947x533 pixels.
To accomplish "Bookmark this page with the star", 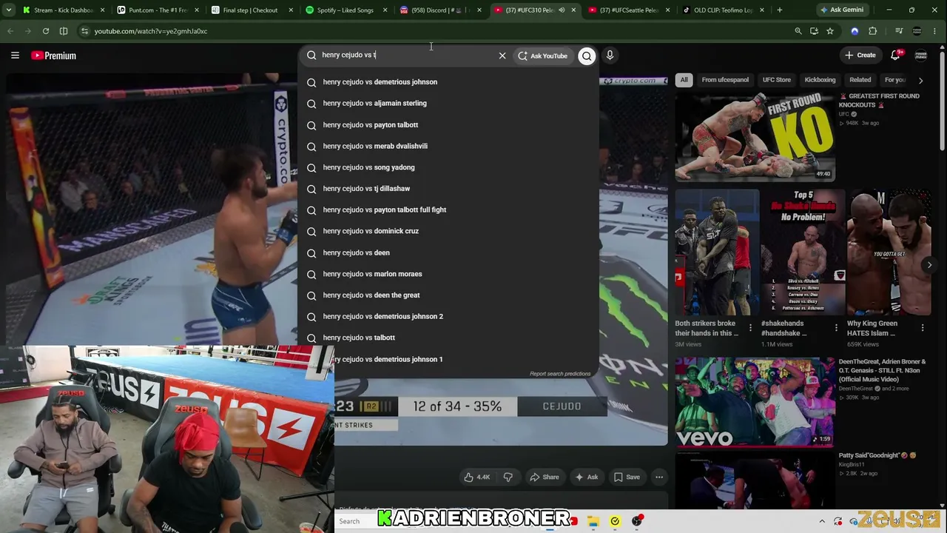I will (830, 31).
